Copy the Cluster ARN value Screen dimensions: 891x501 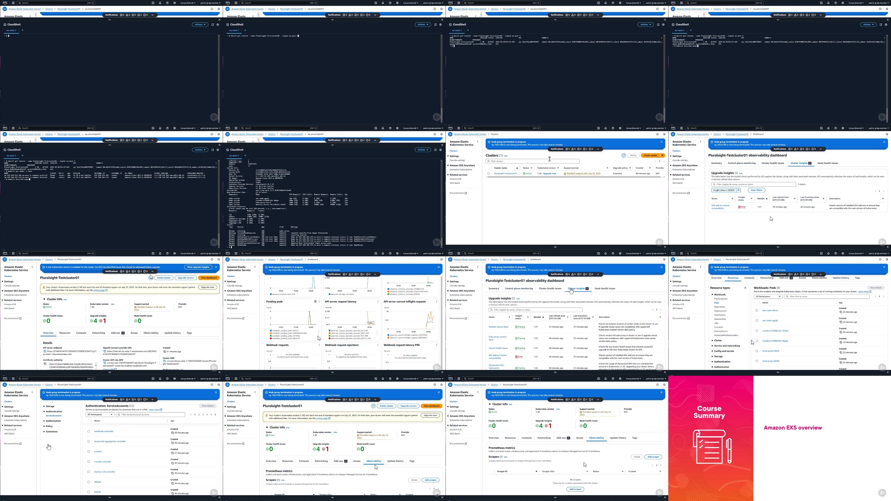tap(164, 361)
